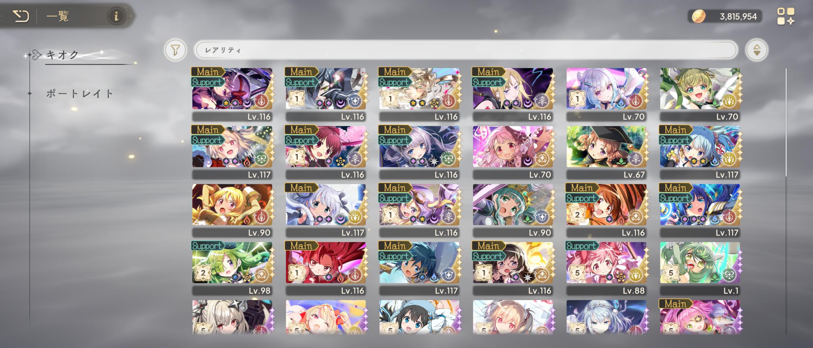
Task: Switch to the キオク tab
Action: tap(63, 55)
